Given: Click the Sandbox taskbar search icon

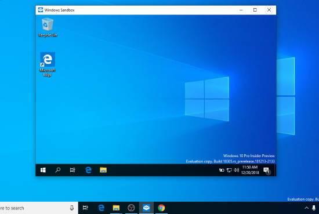Looking at the screenshot, I should (58, 170).
